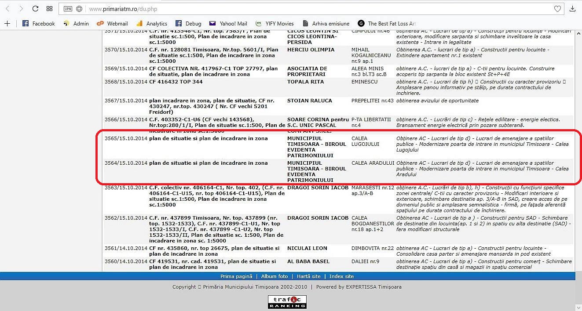Open the Index site footer link
The image size is (582, 311).
click(x=341, y=276)
